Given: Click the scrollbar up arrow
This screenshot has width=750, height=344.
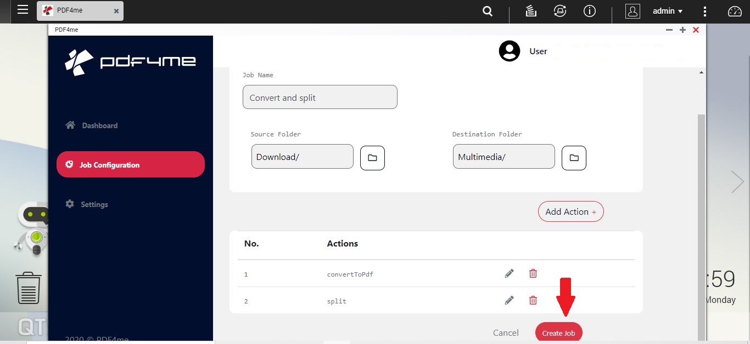Looking at the screenshot, I should click(701, 72).
